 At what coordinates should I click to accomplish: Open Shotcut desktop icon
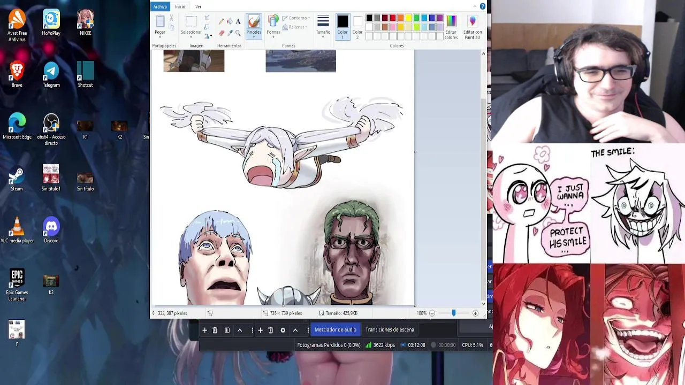click(85, 75)
